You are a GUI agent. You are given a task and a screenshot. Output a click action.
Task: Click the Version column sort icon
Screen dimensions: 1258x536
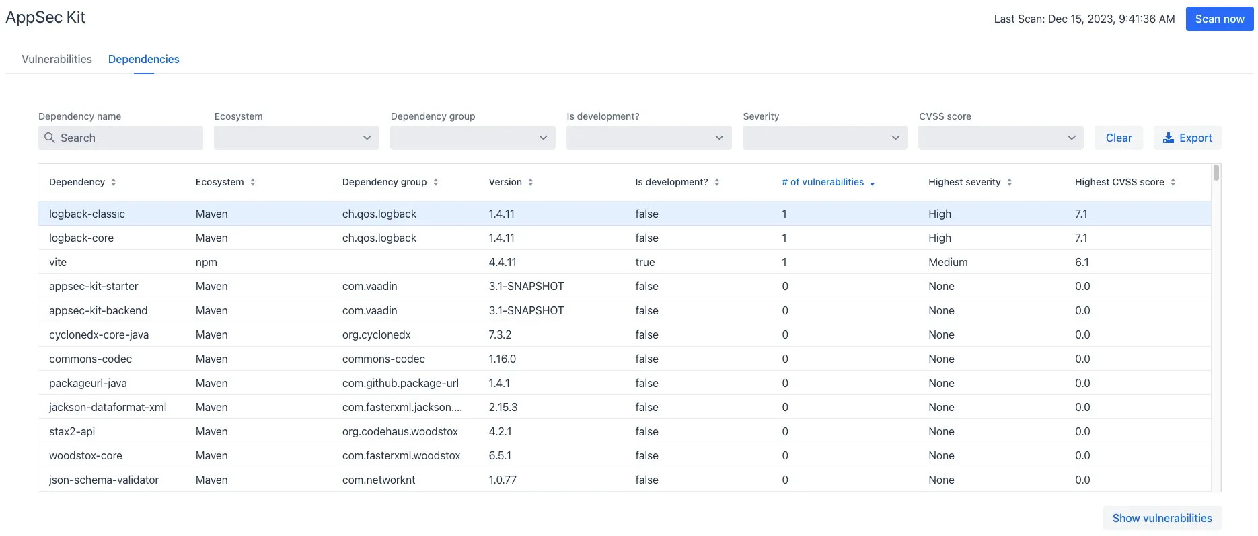pyautogui.click(x=530, y=182)
